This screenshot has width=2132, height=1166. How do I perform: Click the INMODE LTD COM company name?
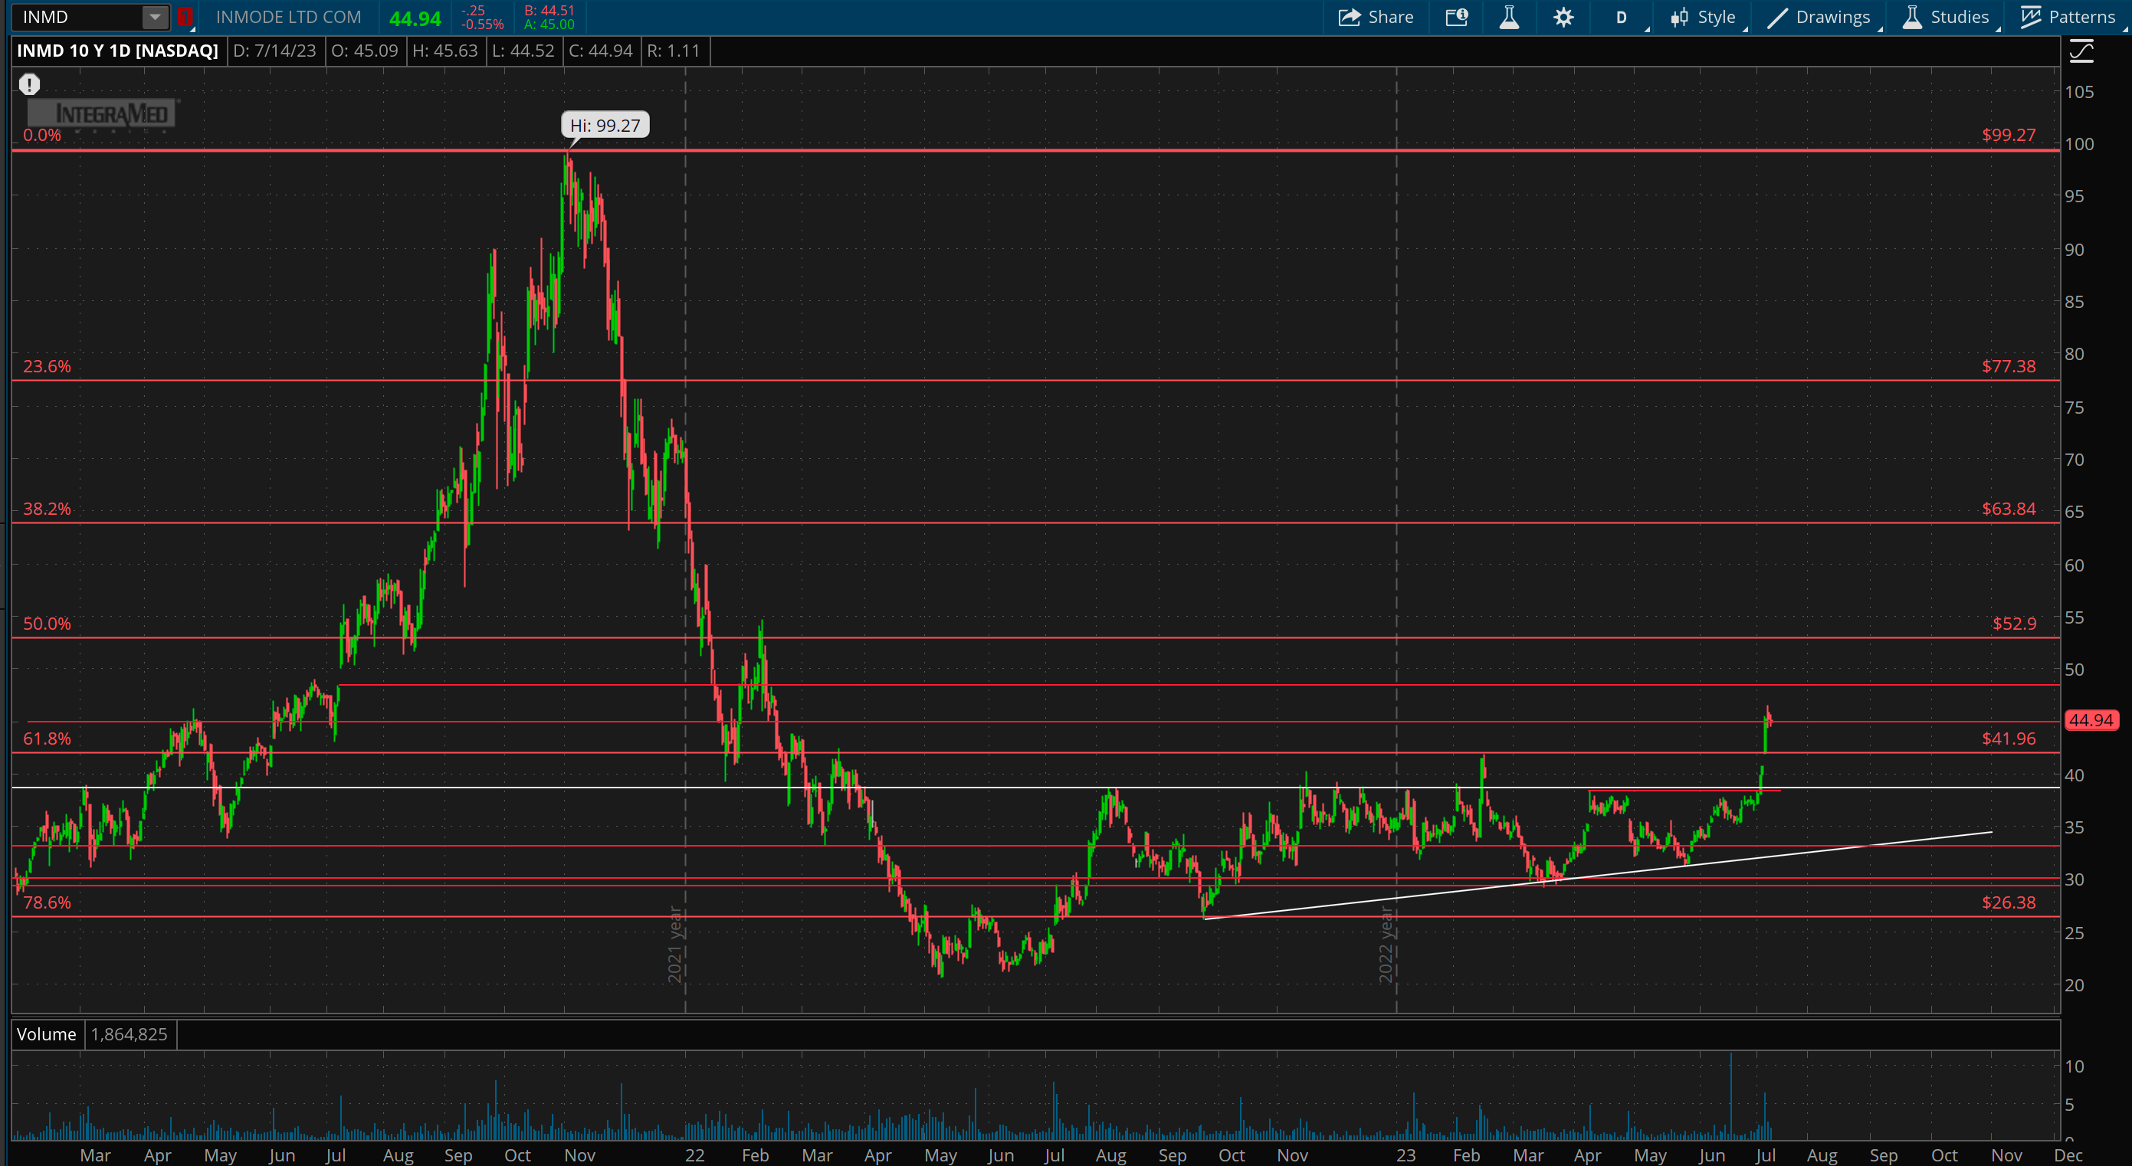[x=288, y=17]
